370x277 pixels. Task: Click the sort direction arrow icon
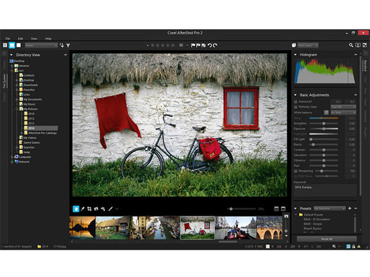(x=62, y=45)
